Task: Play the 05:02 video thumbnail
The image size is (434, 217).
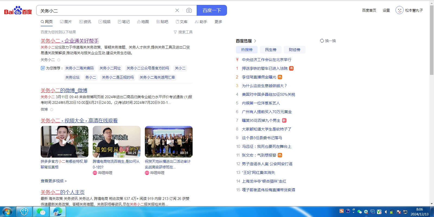Action: pyautogui.click(x=65, y=142)
